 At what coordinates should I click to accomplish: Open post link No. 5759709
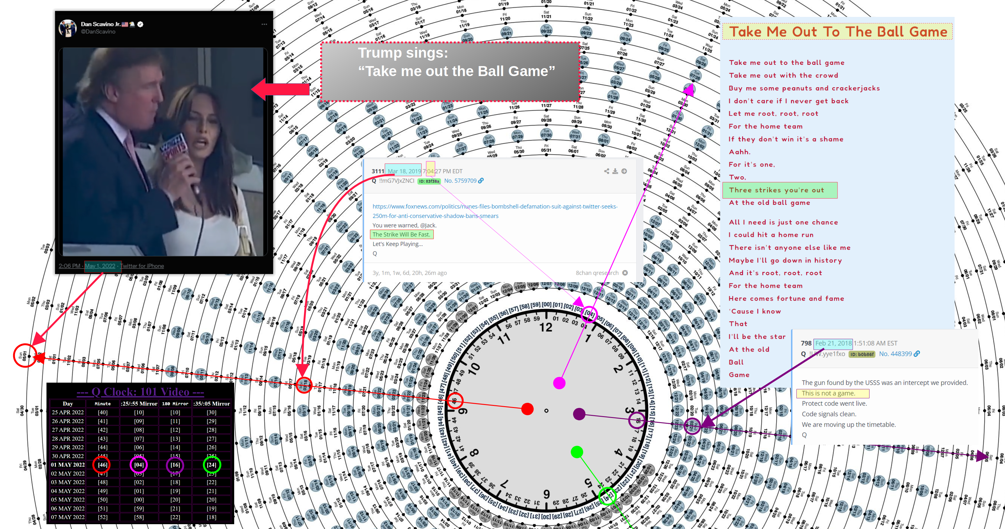click(460, 181)
